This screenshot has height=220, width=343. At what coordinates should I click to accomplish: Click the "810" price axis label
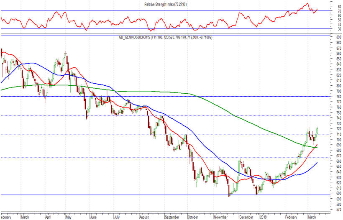click(339, 80)
